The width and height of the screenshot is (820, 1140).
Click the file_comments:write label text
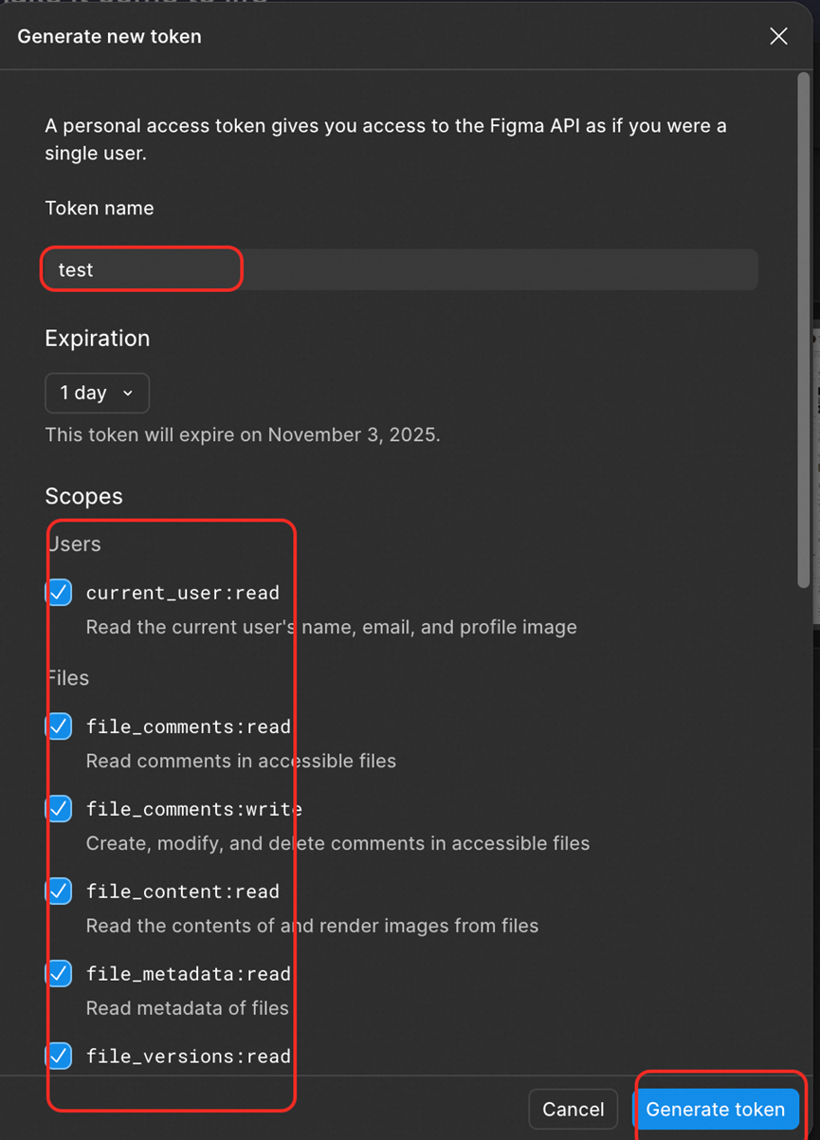[194, 809]
